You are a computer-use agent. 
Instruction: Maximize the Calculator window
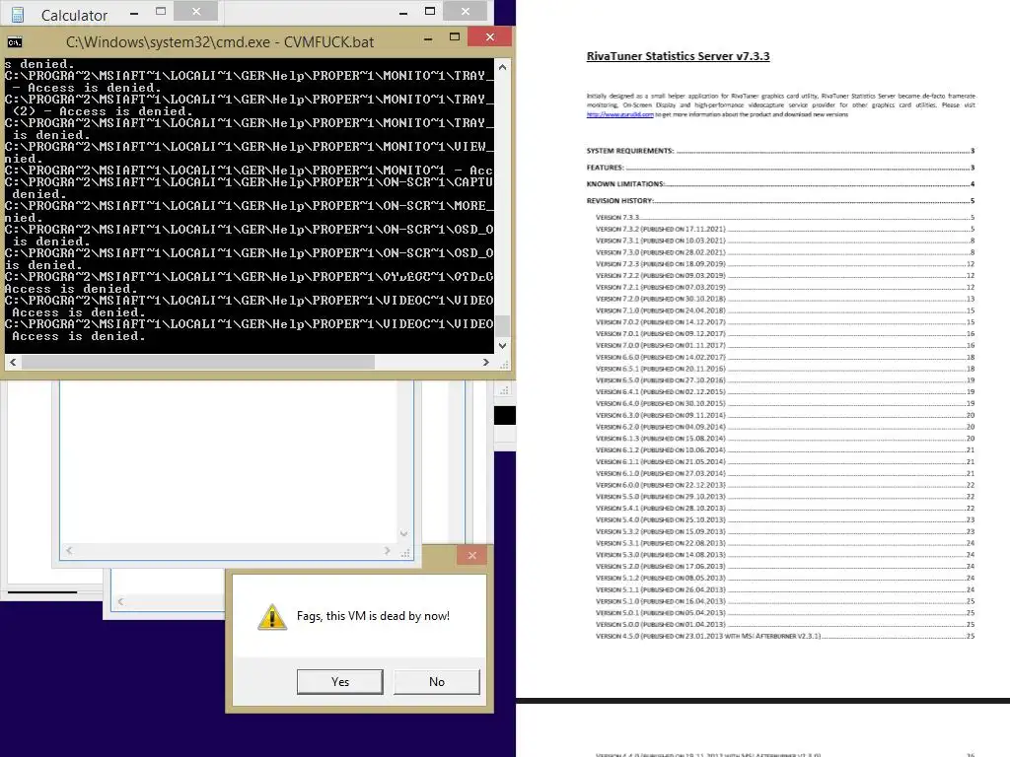161,12
